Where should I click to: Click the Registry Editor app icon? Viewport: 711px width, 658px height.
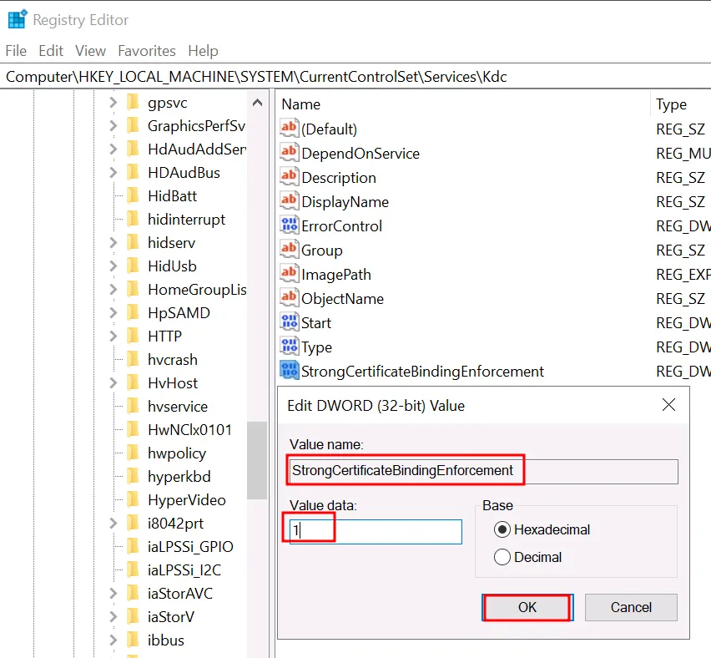point(16,18)
